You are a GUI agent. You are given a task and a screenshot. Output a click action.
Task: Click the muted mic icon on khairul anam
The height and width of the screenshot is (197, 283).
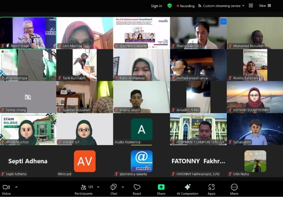tap(117, 110)
